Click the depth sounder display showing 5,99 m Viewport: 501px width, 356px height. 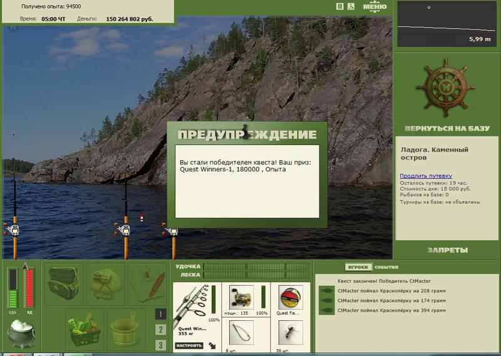pyautogui.click(x=447, y=24)
